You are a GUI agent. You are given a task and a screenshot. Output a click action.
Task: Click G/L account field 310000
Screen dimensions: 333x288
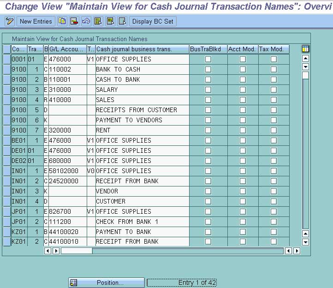67,90
